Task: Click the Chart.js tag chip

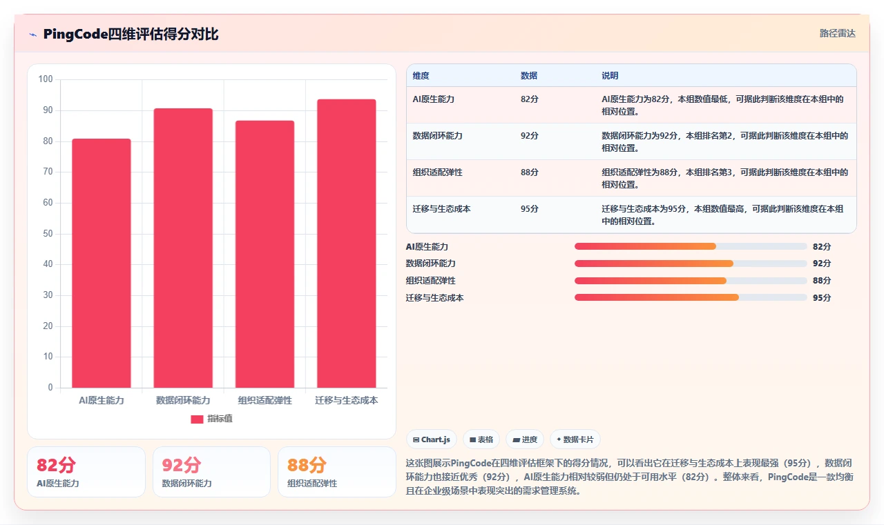Action: 432,439
